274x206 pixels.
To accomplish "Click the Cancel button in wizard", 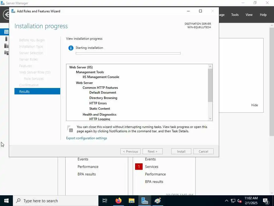I will (x=203, y=152).
